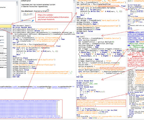Image resolution: width=144 pixels, height=120 pixels.
Task: Click the red-boxed orange hex string in script
Action: (x=101, y=103)
